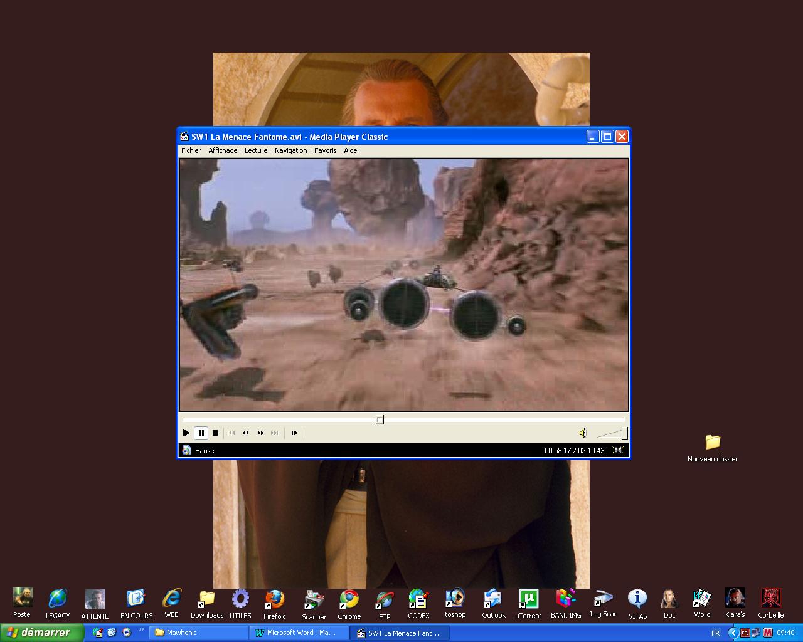
Task: Click the audio channel indicator in status bar
Action: (x=619, y=450)
